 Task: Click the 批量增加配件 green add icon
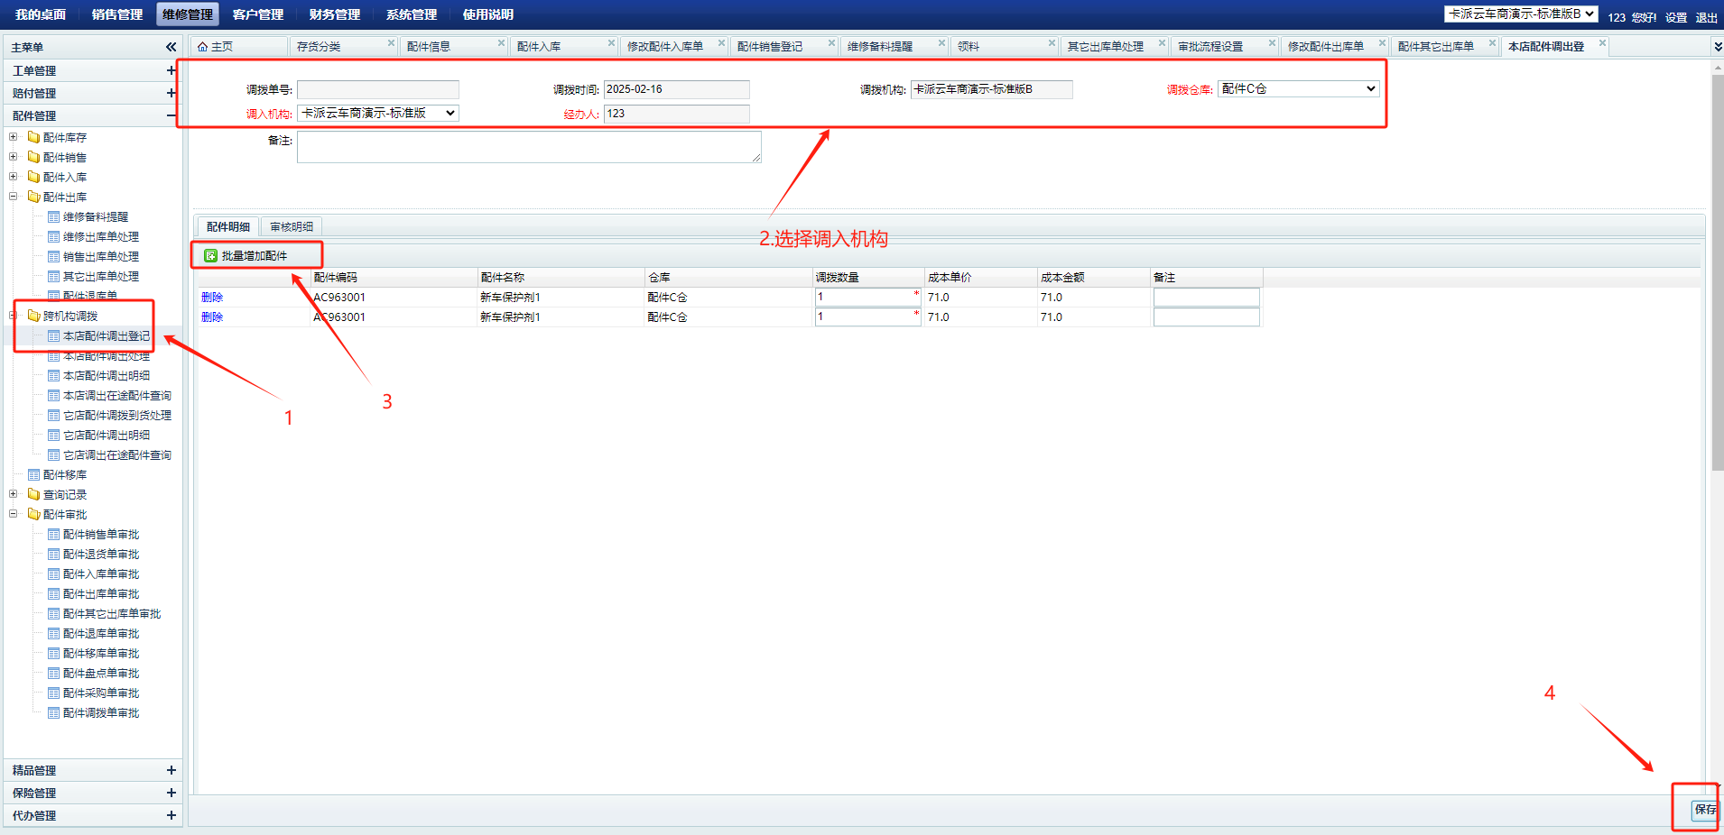click(210, 256)
